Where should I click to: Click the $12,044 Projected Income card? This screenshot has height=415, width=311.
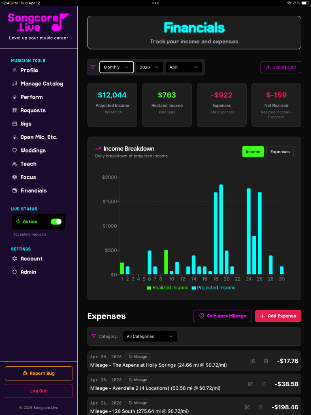click(113, 105)
